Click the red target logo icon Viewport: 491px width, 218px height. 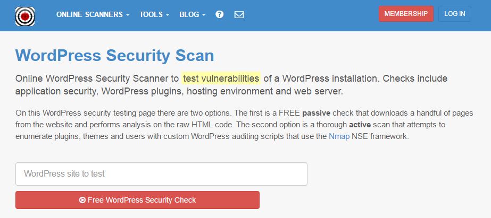tap(25, 15)
